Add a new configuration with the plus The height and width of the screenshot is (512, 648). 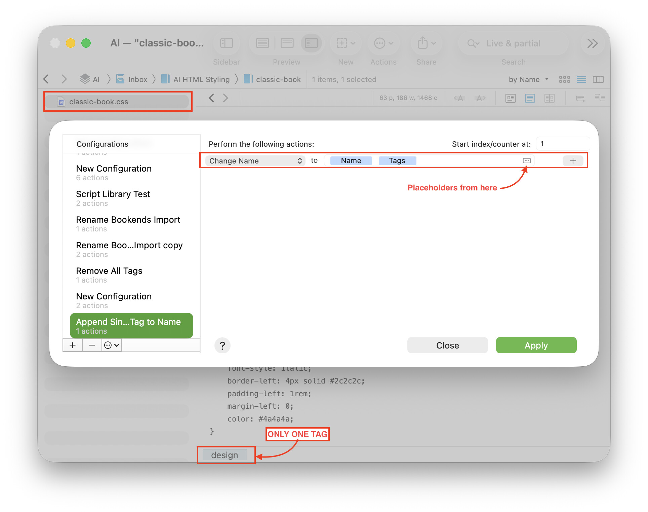[73, 345]
